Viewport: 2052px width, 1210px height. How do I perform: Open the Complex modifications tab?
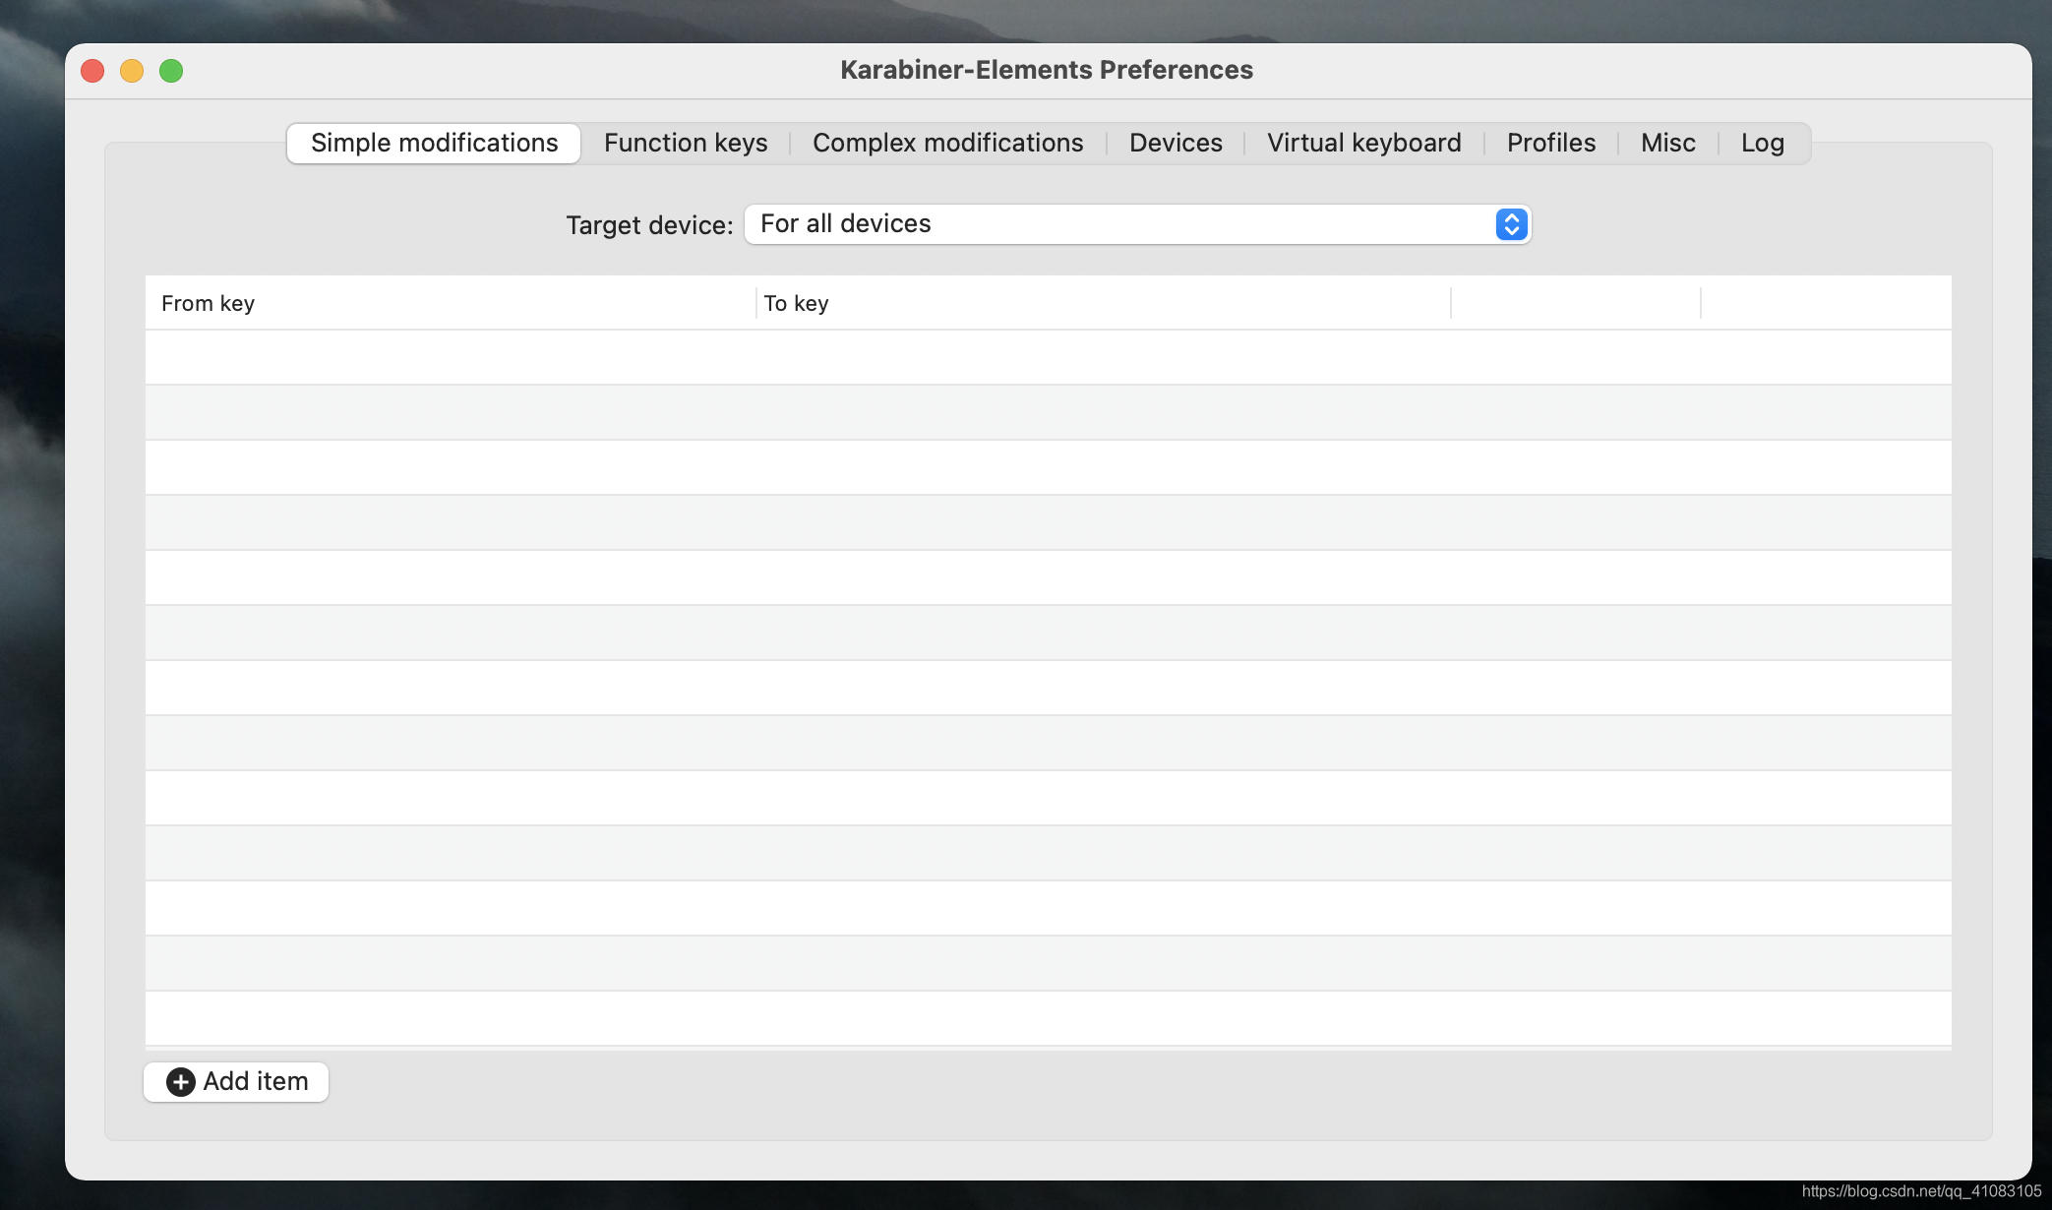click(x=947, y=144)
